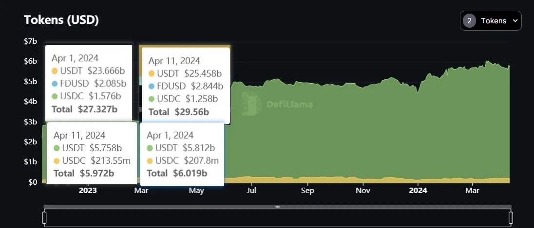
Task: Click yellow USDC dot in the $6.019b tooltip
Action: [150, 160]
